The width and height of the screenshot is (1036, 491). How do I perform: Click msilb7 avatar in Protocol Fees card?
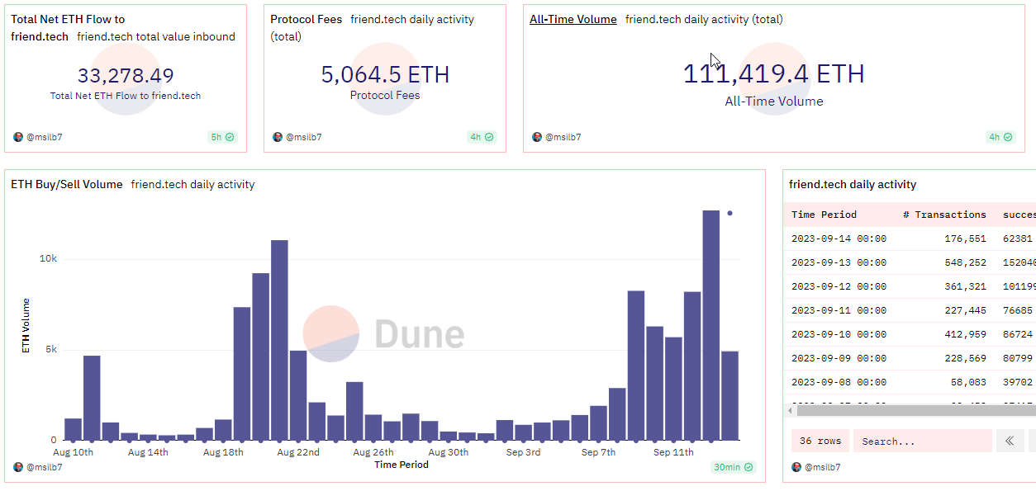(278, 137)
